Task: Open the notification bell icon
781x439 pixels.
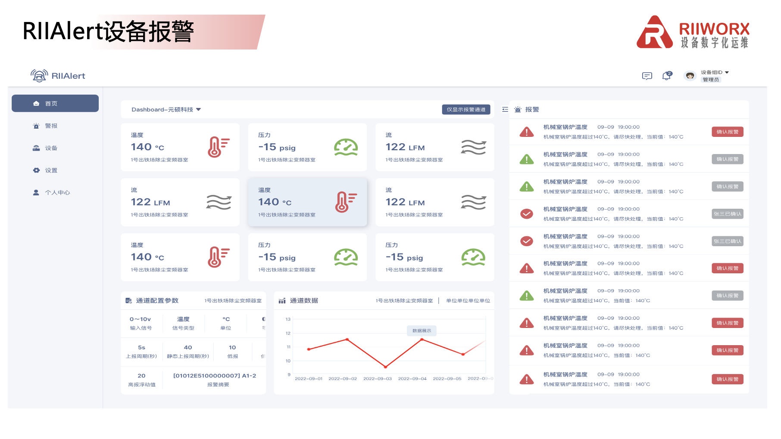Action: (x=667, y=76)
